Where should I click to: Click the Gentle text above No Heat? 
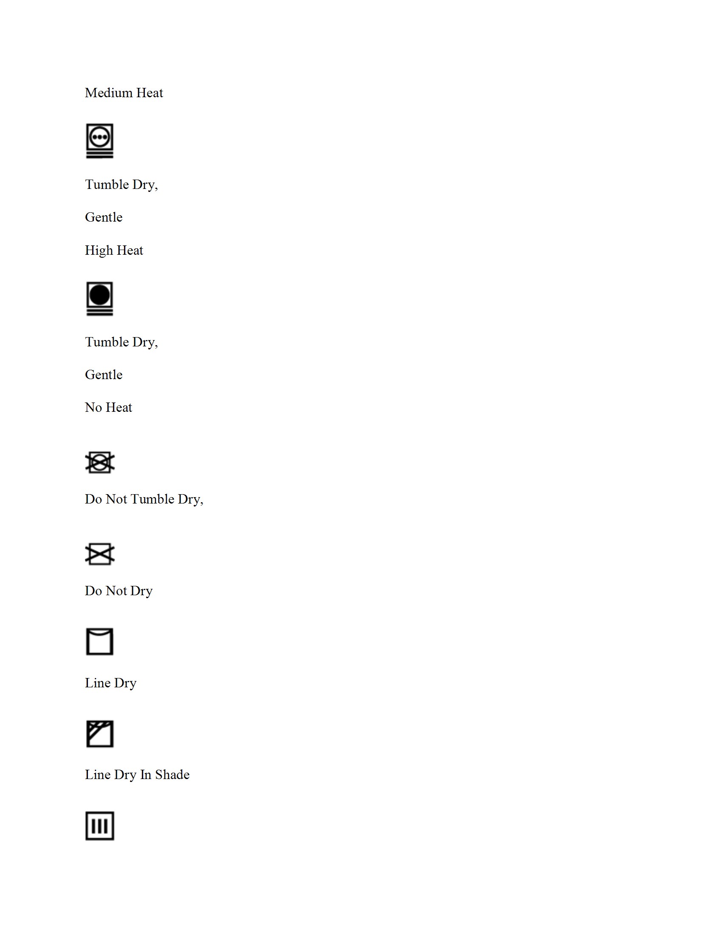(104, 374)
